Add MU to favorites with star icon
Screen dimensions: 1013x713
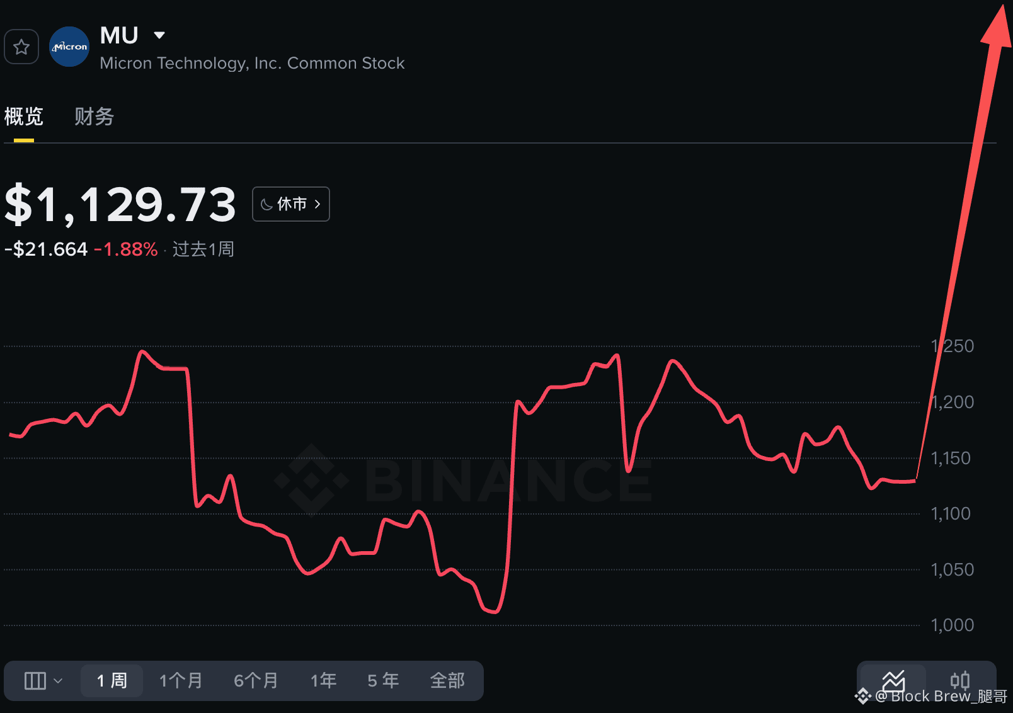click(21, 47)
